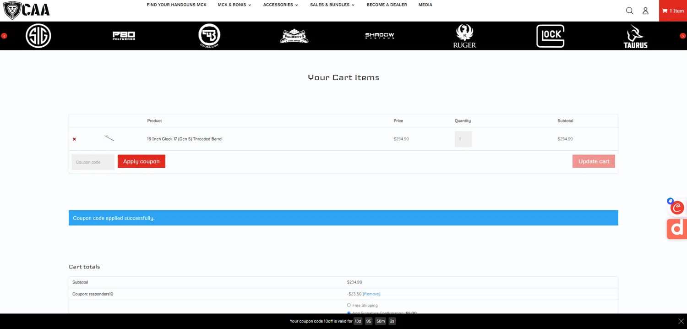Viewport: 687px width, 329px height.
Task: Click the 13d countdown box
Action: (358, 321)
